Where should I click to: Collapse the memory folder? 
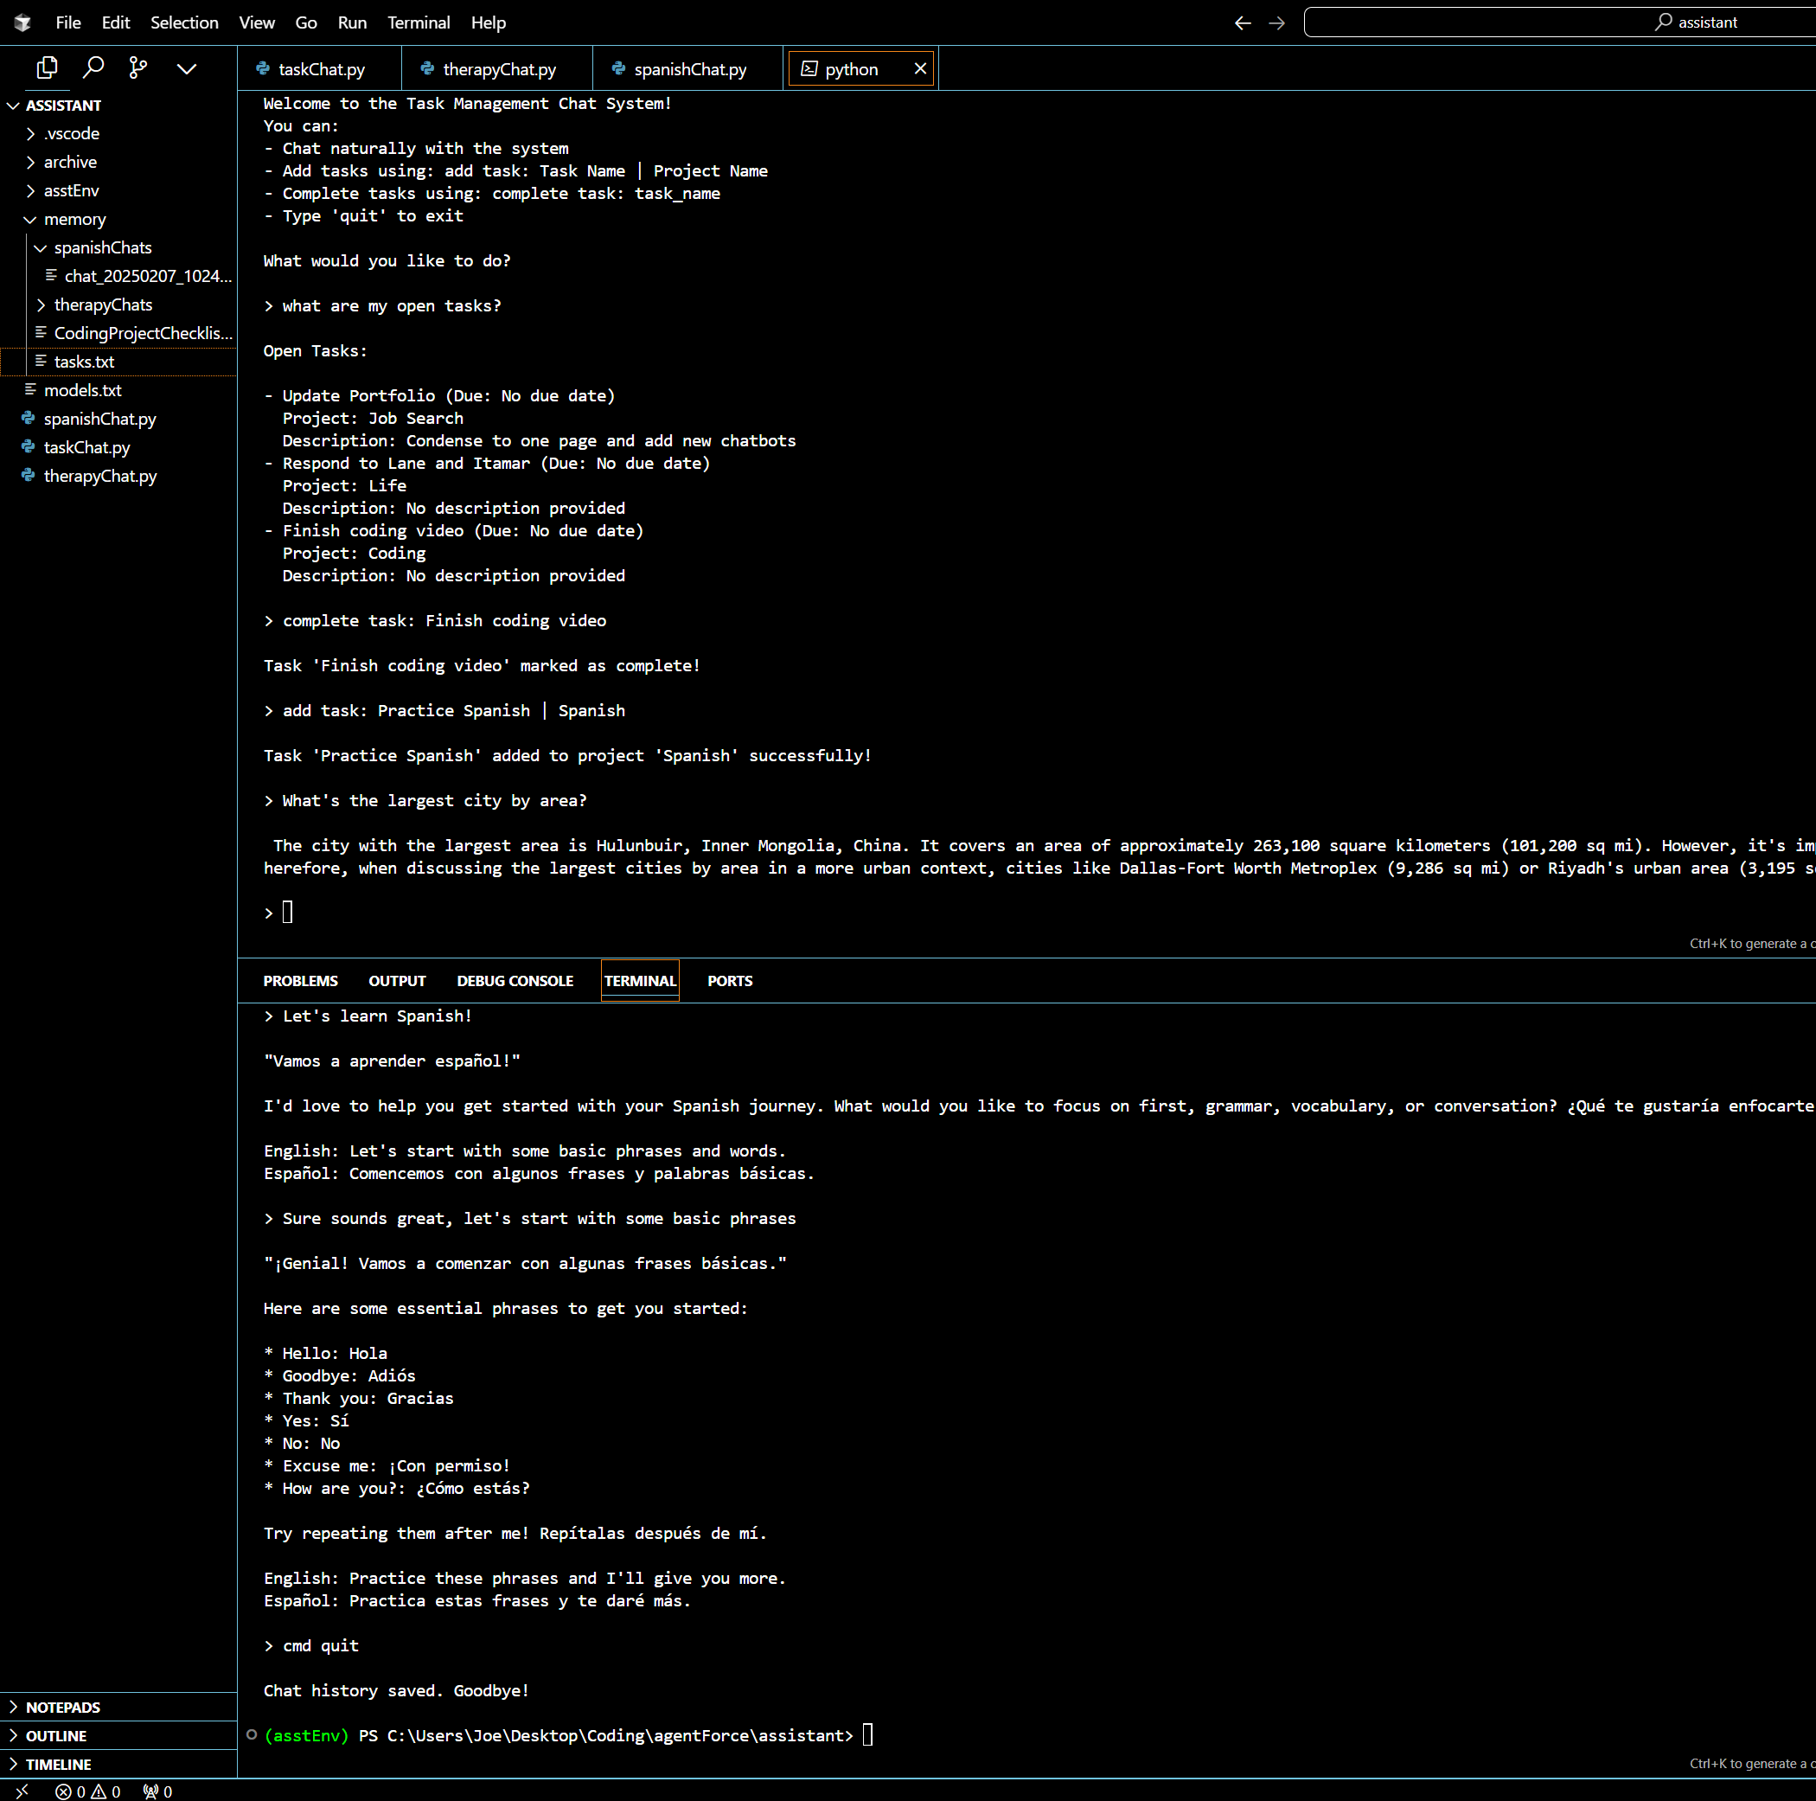coord(74,219)
